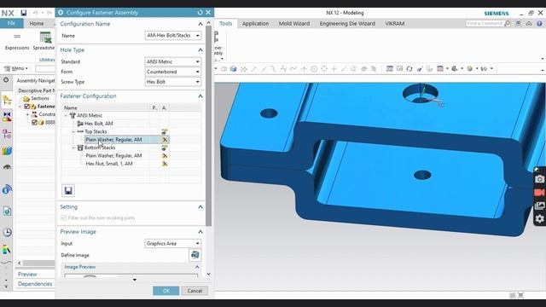Screen dimensions: 546x307
Task: Click the navigator horizontal scrollbar
Action: coord(39,264)
